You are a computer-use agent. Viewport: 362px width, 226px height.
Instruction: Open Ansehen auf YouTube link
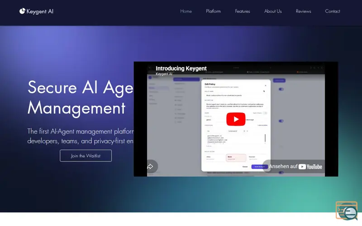pos(295,166)
